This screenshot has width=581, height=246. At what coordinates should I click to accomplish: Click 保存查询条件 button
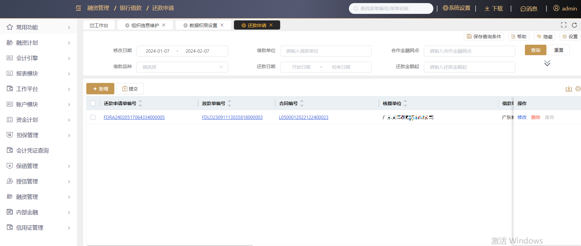click(x=484, y=36)
